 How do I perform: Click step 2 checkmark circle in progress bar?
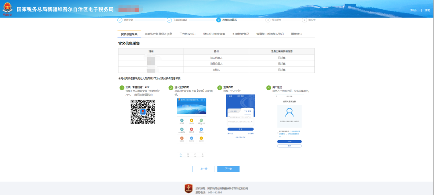[169, 20]
